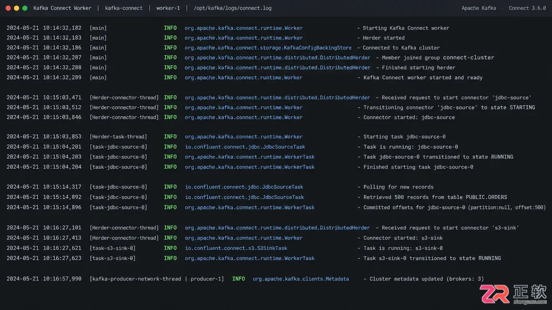Click 'Kafka Connect worker started and ready'

tap(423, 78)
